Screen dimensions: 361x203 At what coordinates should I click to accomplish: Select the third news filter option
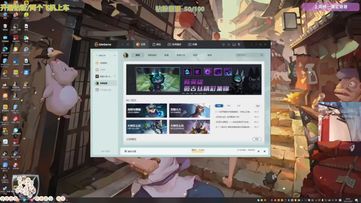239,106
